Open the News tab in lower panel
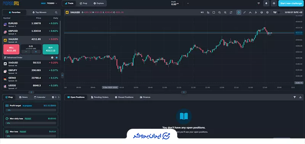This screenshot has width=305, height=144. [x=23, y=97]
